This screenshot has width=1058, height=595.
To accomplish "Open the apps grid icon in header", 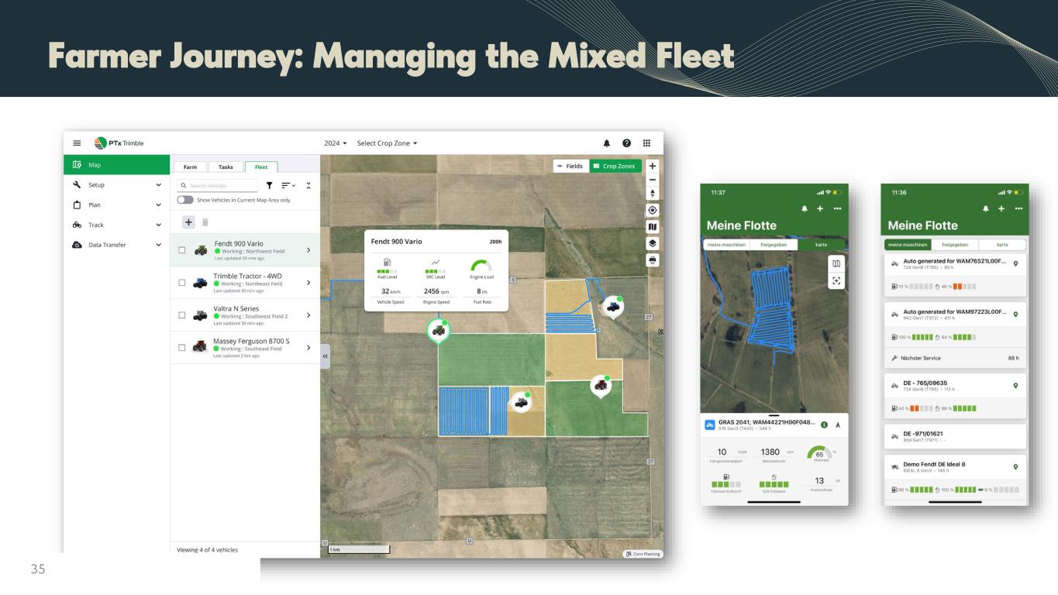I will coord(646,143).
